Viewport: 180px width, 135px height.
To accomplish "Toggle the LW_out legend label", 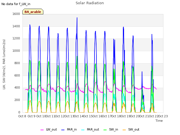I will (x=51, y=129).
